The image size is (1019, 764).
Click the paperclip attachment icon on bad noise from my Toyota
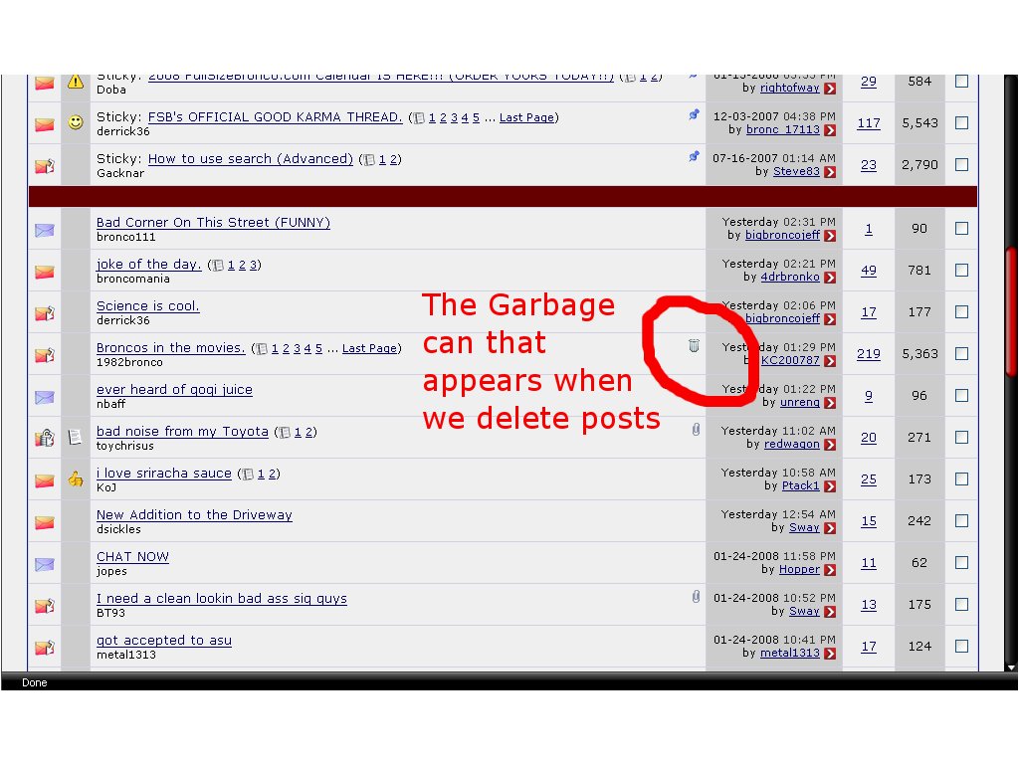pos(696,430)
